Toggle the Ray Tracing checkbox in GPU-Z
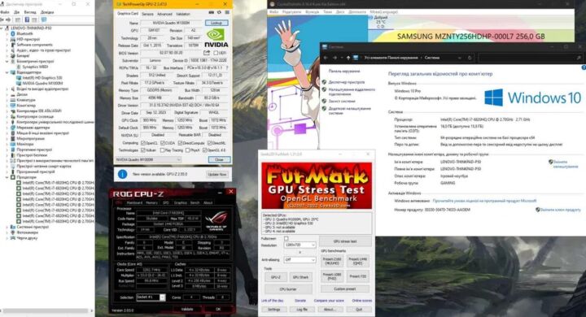586x317 pixels. click(x=162, y=150)
